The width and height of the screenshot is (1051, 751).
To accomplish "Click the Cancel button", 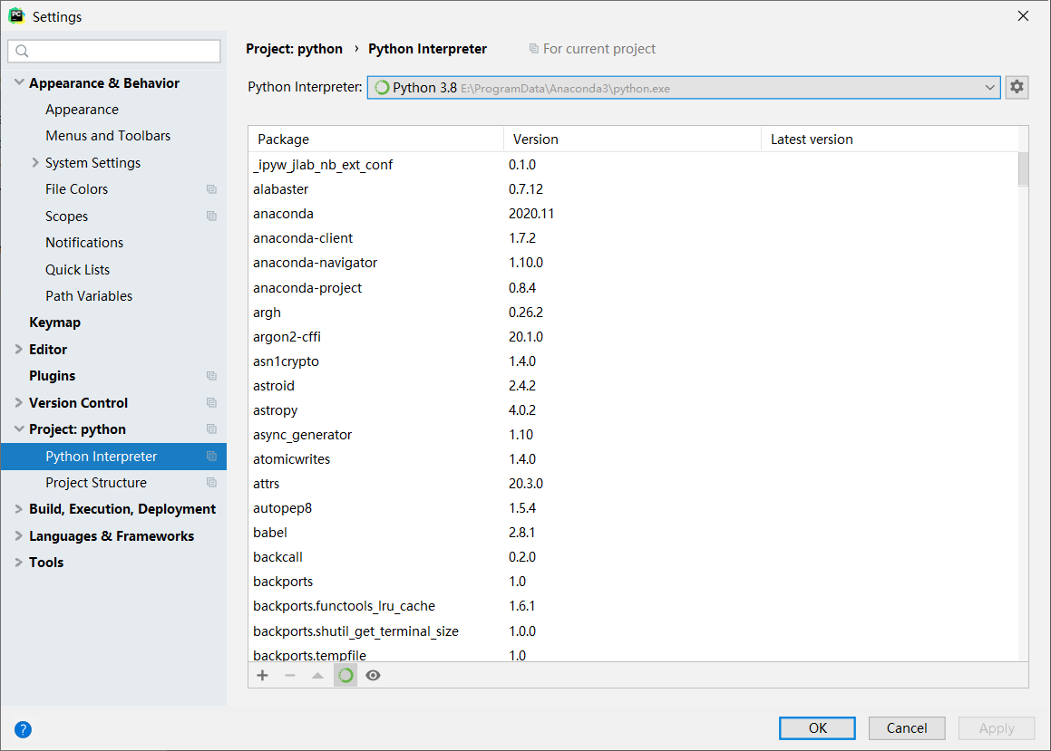I will [x=907, y=728].
